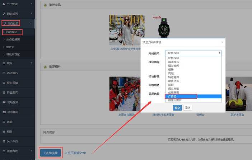Choose 自定义图片 option in dropdown list
The width and height of the screenshot is (252, 160).
[176, 100]
